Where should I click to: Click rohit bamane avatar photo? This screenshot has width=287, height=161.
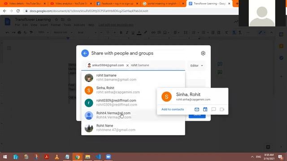pyautogui.click(x=89, y=78)
